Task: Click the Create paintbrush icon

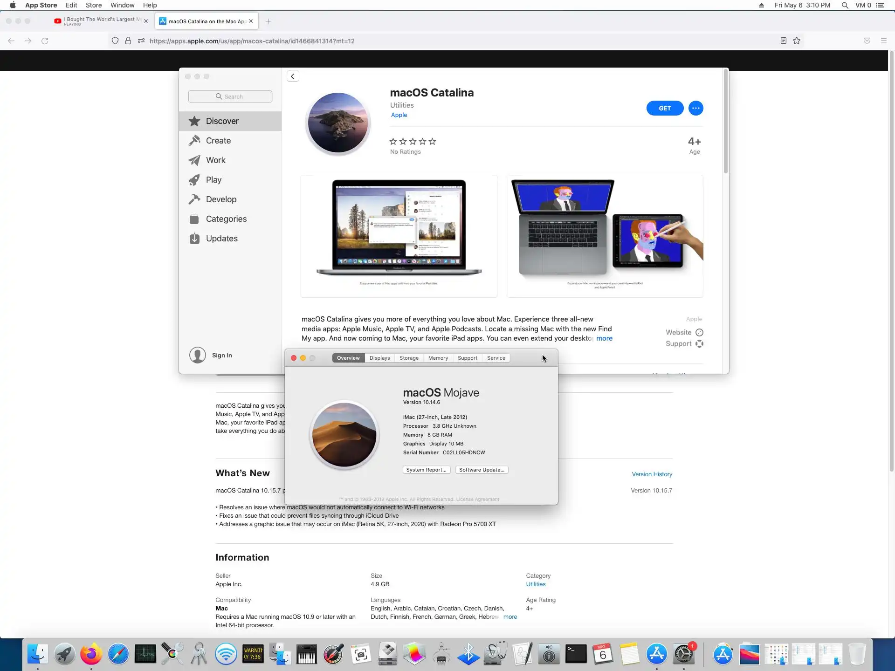Action: [194, 141]
